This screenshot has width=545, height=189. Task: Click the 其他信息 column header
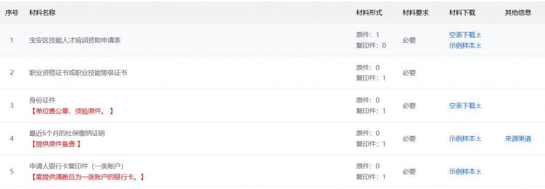(518, 13)
